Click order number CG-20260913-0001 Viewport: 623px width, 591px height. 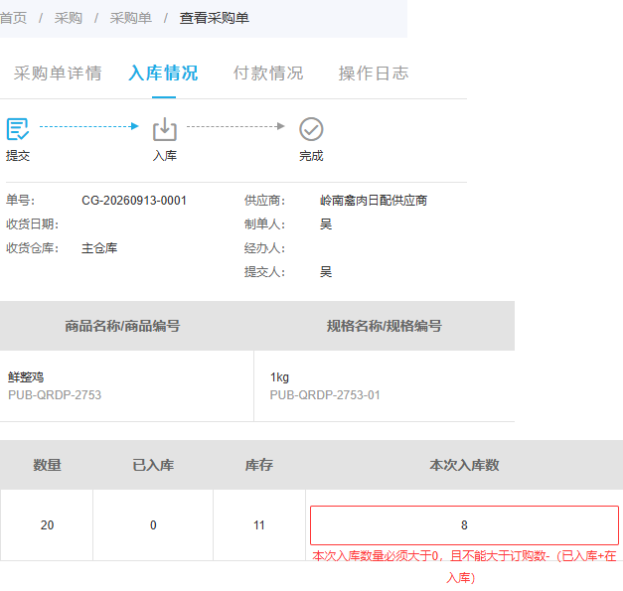click(134, 201)
